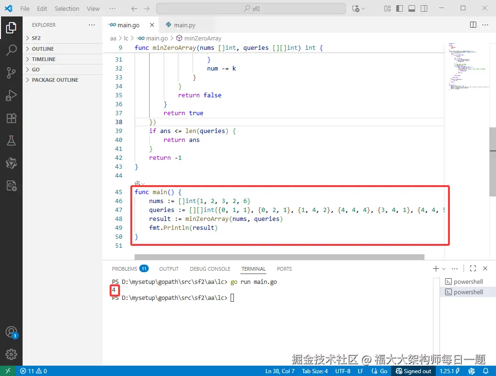Split the editor right

[473, 24]
